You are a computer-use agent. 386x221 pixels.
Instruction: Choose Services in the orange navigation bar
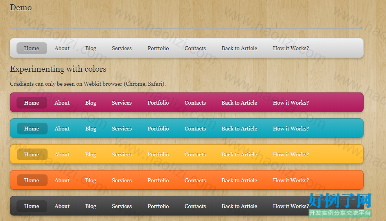tap(121, 180)
